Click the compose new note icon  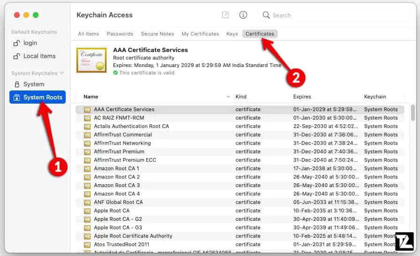point(226,15)
